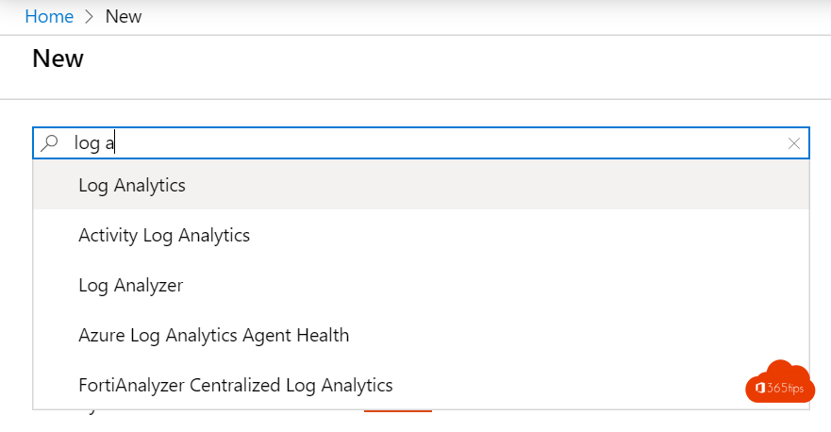
Task: Click the breadcrumb chevron separator
Action: (x=90, y=17)
